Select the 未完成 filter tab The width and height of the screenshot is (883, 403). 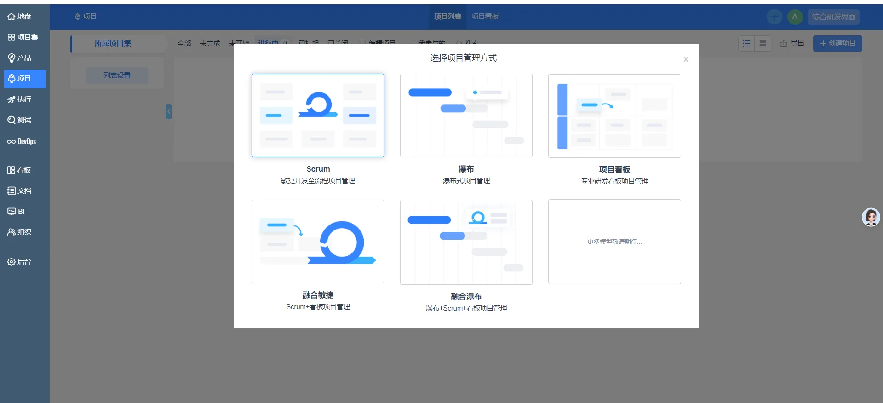click(x=210, y=44)
